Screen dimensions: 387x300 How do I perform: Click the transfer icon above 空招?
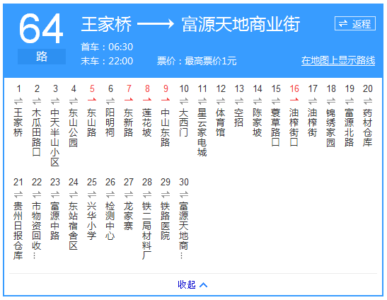coord(239,101)
